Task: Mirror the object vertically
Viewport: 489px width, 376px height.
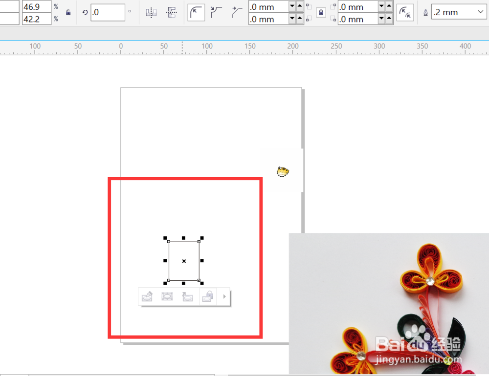Action: click(x=172, y=13)
